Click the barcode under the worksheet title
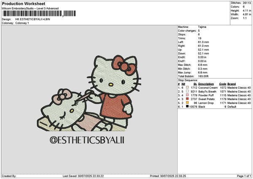The height and width of the screenshot is (179, 253). 39,14
